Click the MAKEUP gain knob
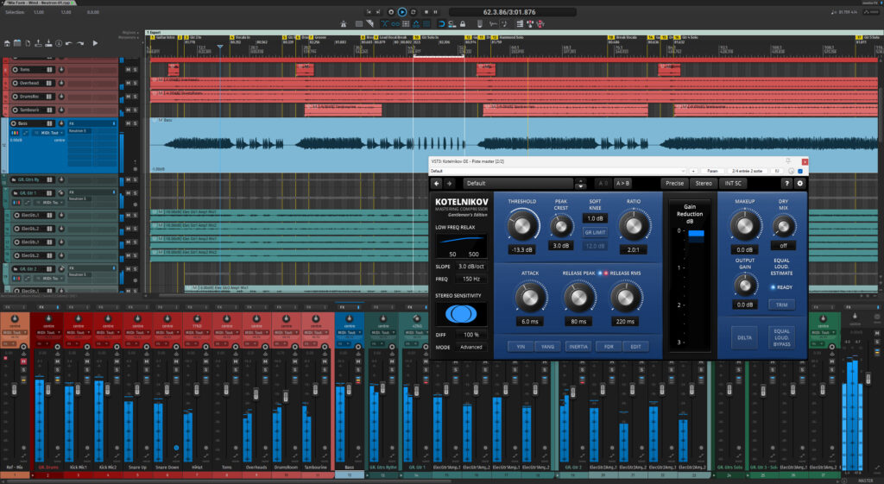Image resolution: width=884 pixels, height=484 pixels. coord(744,225)
